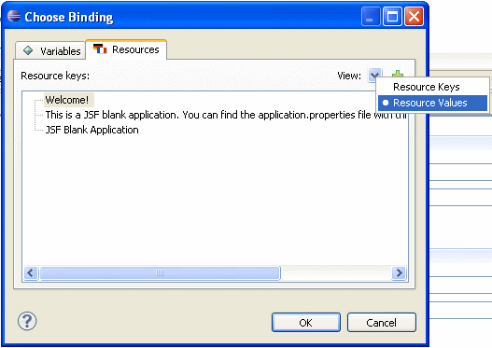Click the Eclipse icon in the title bar
The height and width of the screenshot is (348, 492).
tap(14, 16)
